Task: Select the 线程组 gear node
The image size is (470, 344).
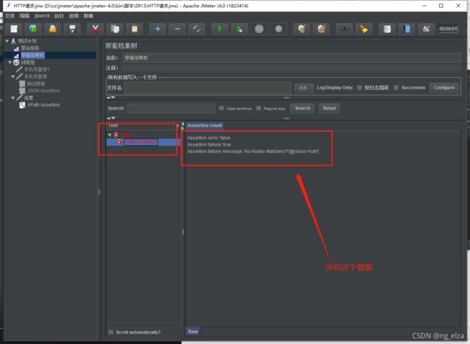Action: click(x=27, y=62)
